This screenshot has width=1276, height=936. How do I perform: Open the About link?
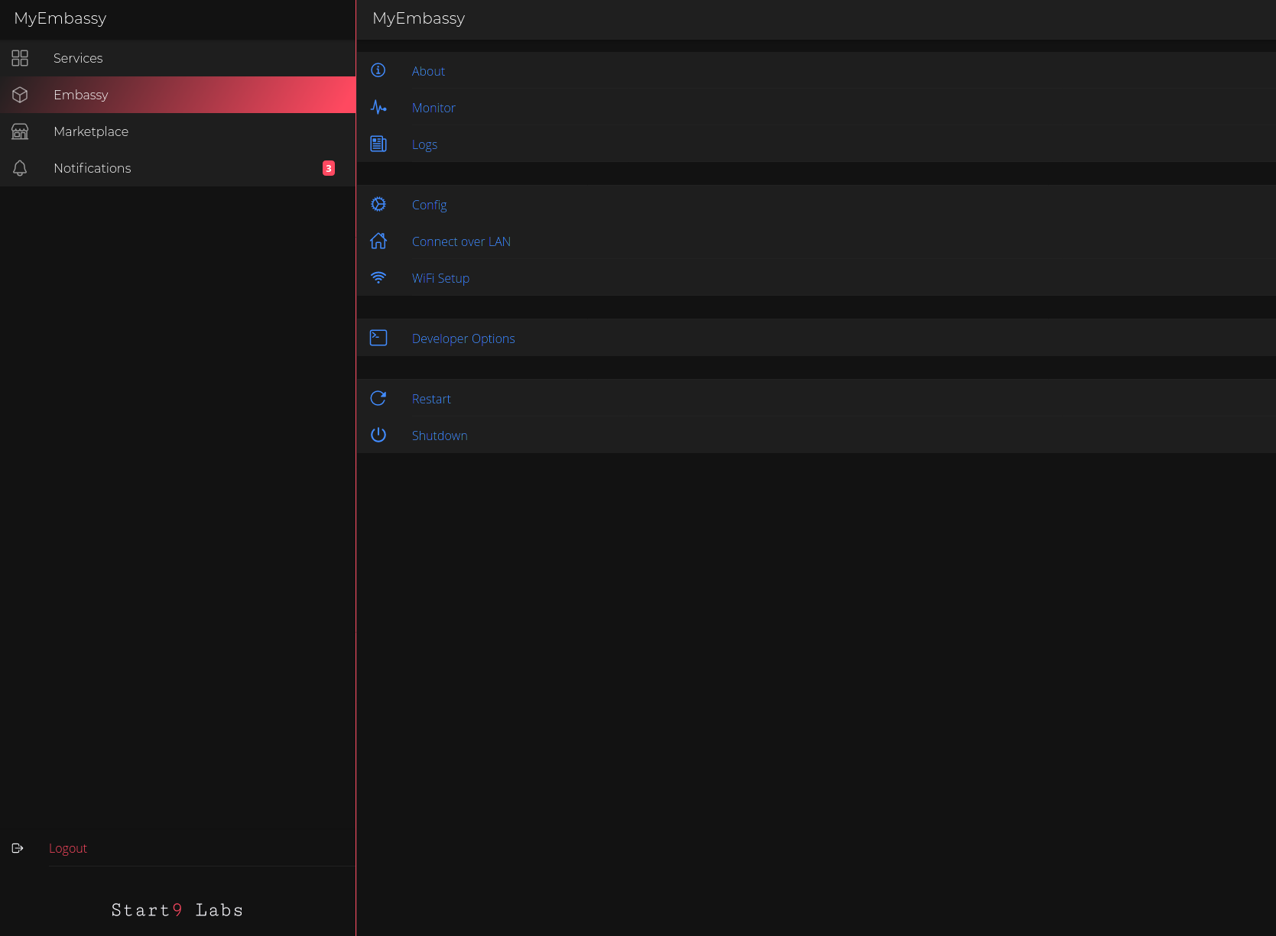click(428, 71)
